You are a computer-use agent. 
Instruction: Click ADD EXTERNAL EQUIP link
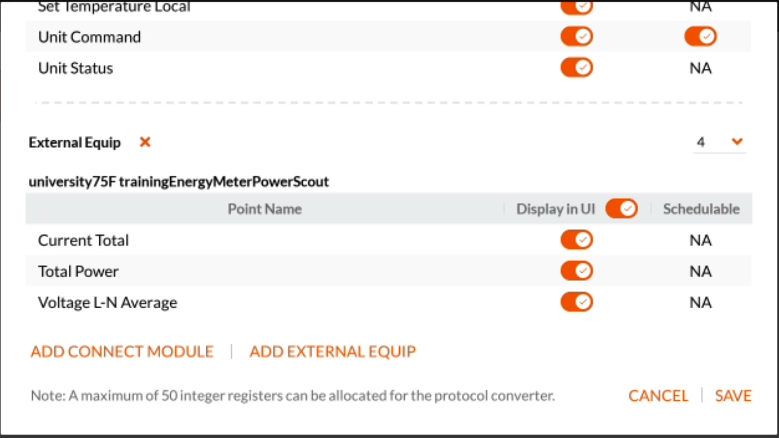click(333, 351)
